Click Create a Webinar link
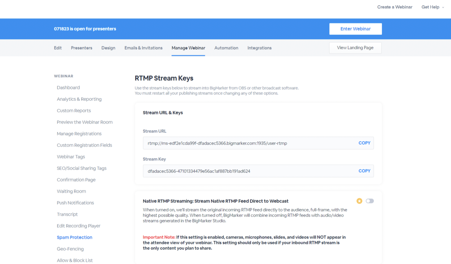Screen dimensions: 451x264 395,7
